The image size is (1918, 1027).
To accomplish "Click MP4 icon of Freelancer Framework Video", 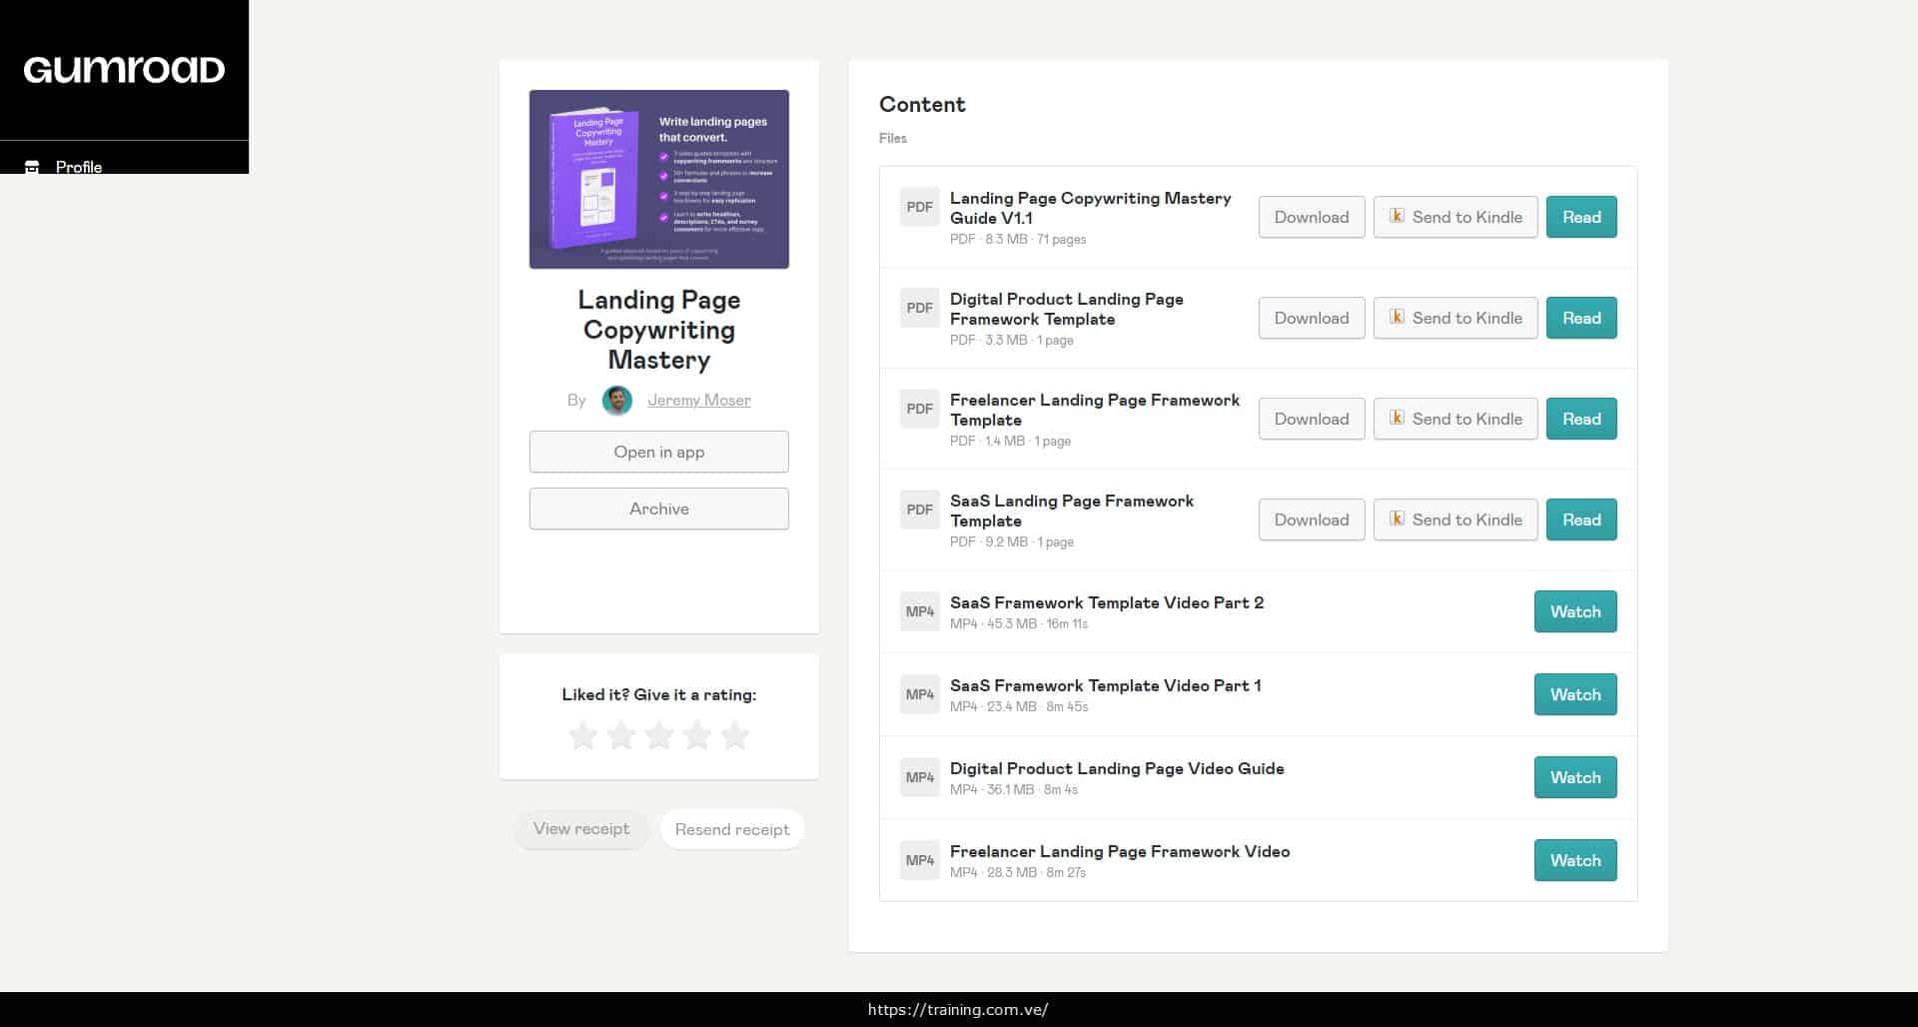I will point(919,860).
